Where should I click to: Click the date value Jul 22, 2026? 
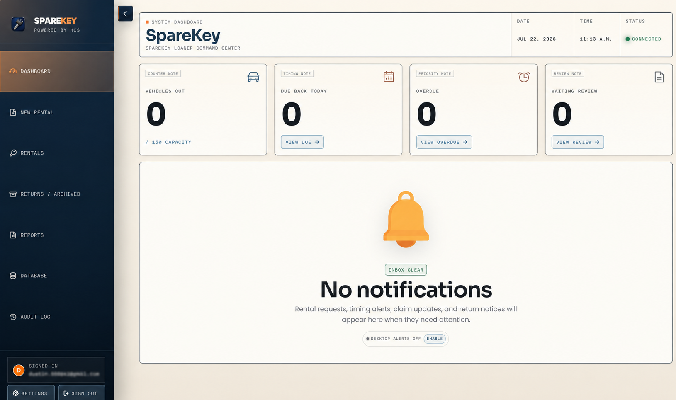(x=536, y=39)
